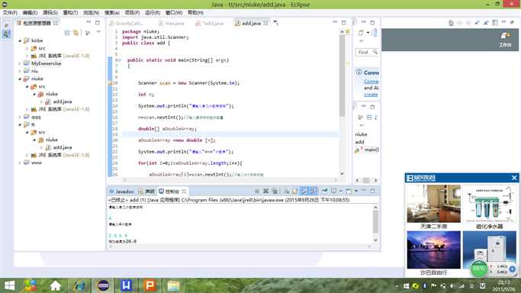The height and width of the screenshot is (293, 521).
Task: Click the green 50% circle widget
Action: (478, 269)
